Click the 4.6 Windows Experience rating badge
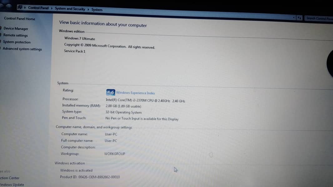This screenshot has width=333, height=187. click(x=111, y=92)
